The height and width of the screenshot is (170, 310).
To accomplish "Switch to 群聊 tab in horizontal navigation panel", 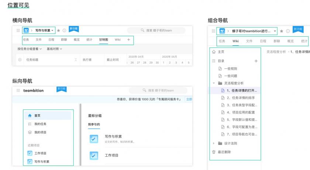I will 64,40.
